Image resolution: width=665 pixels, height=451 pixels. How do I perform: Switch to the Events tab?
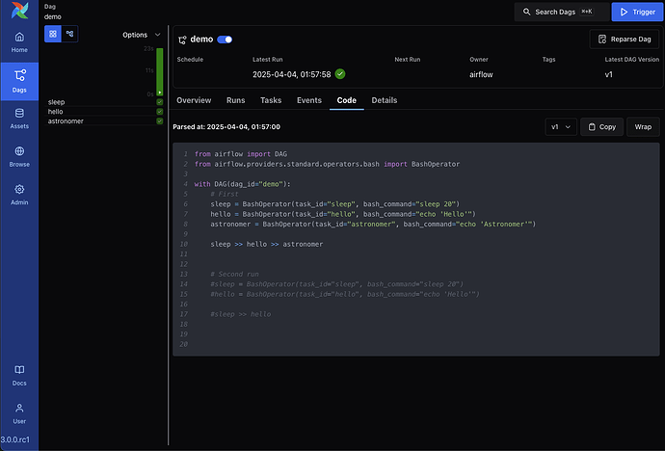tap(309, 100)
